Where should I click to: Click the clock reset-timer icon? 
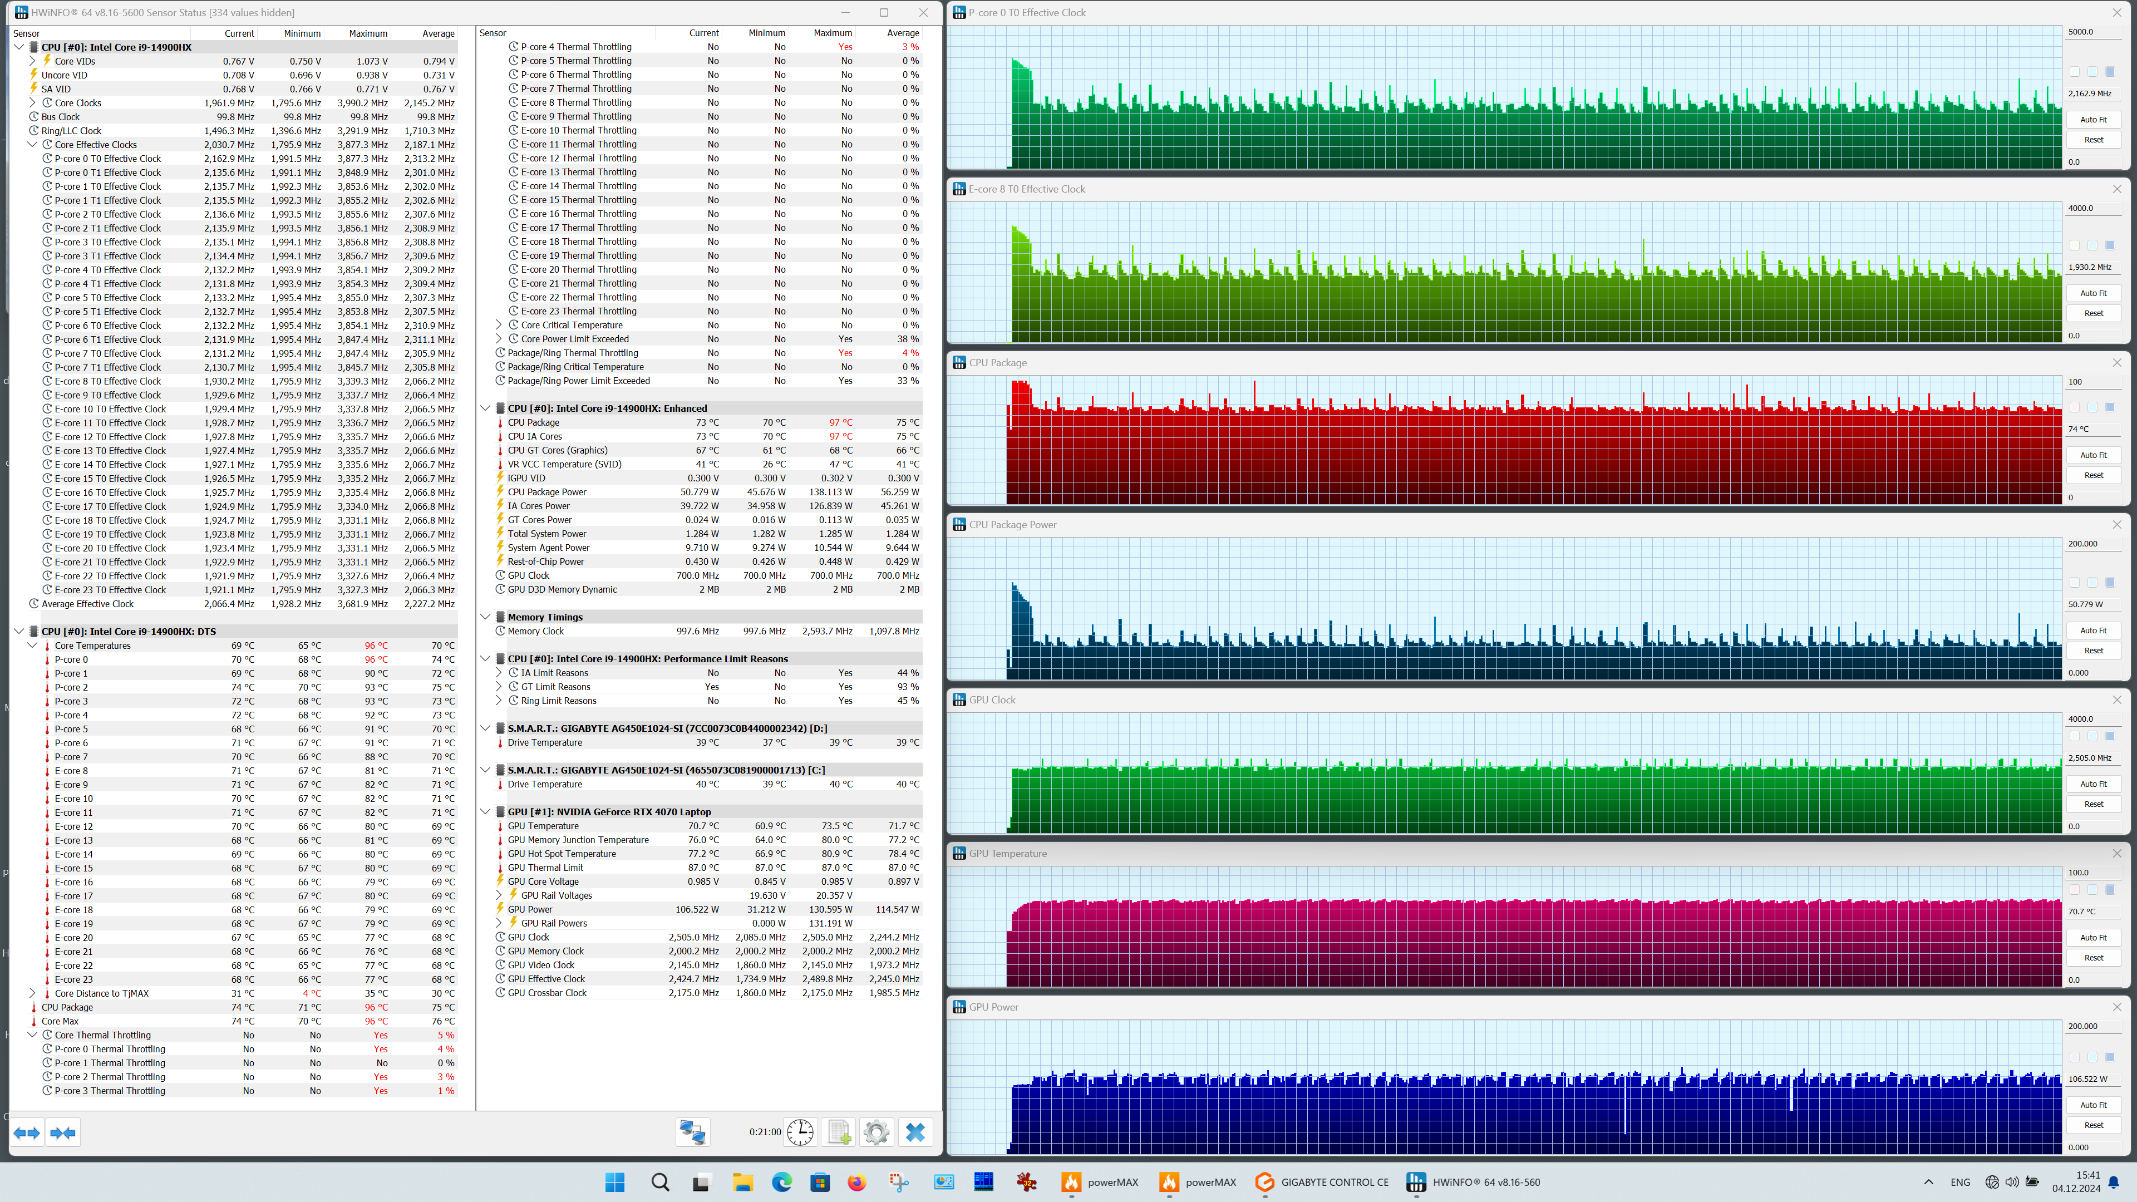(x=800, y=1132)
